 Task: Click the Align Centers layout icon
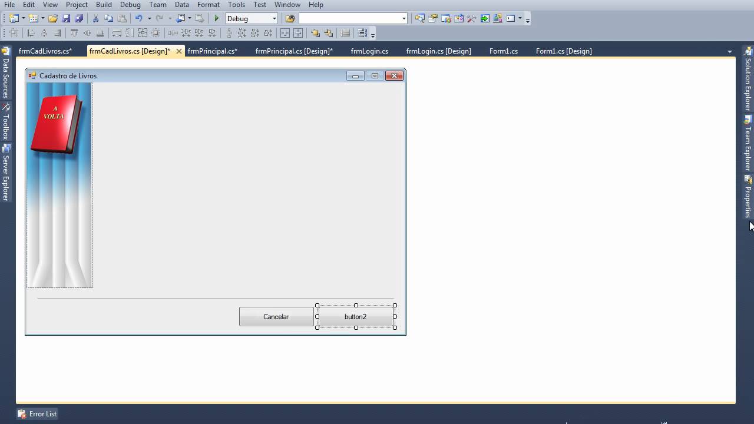pos(44,33)
